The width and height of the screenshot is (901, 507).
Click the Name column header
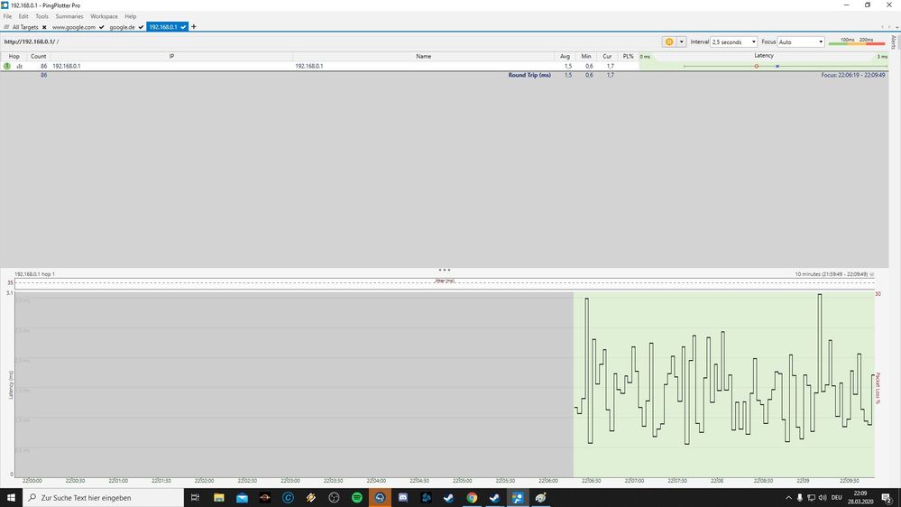point(424,56)
